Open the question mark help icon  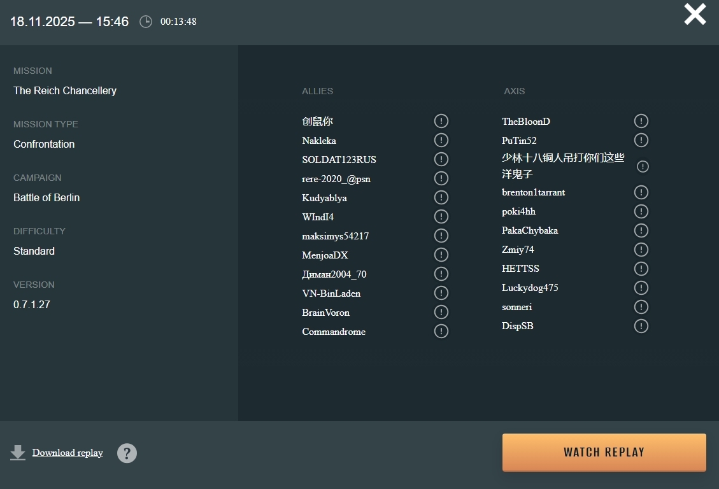[127, 453]
